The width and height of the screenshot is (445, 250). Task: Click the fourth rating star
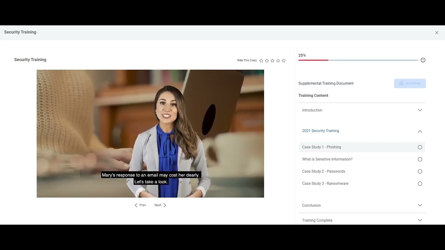coord(278,60)
